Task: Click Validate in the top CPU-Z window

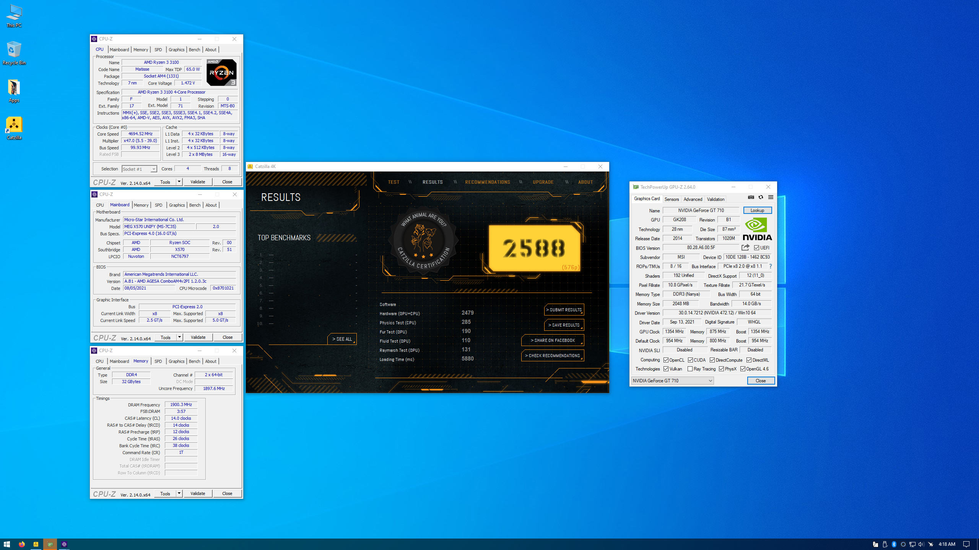Action: click(198, 182)
